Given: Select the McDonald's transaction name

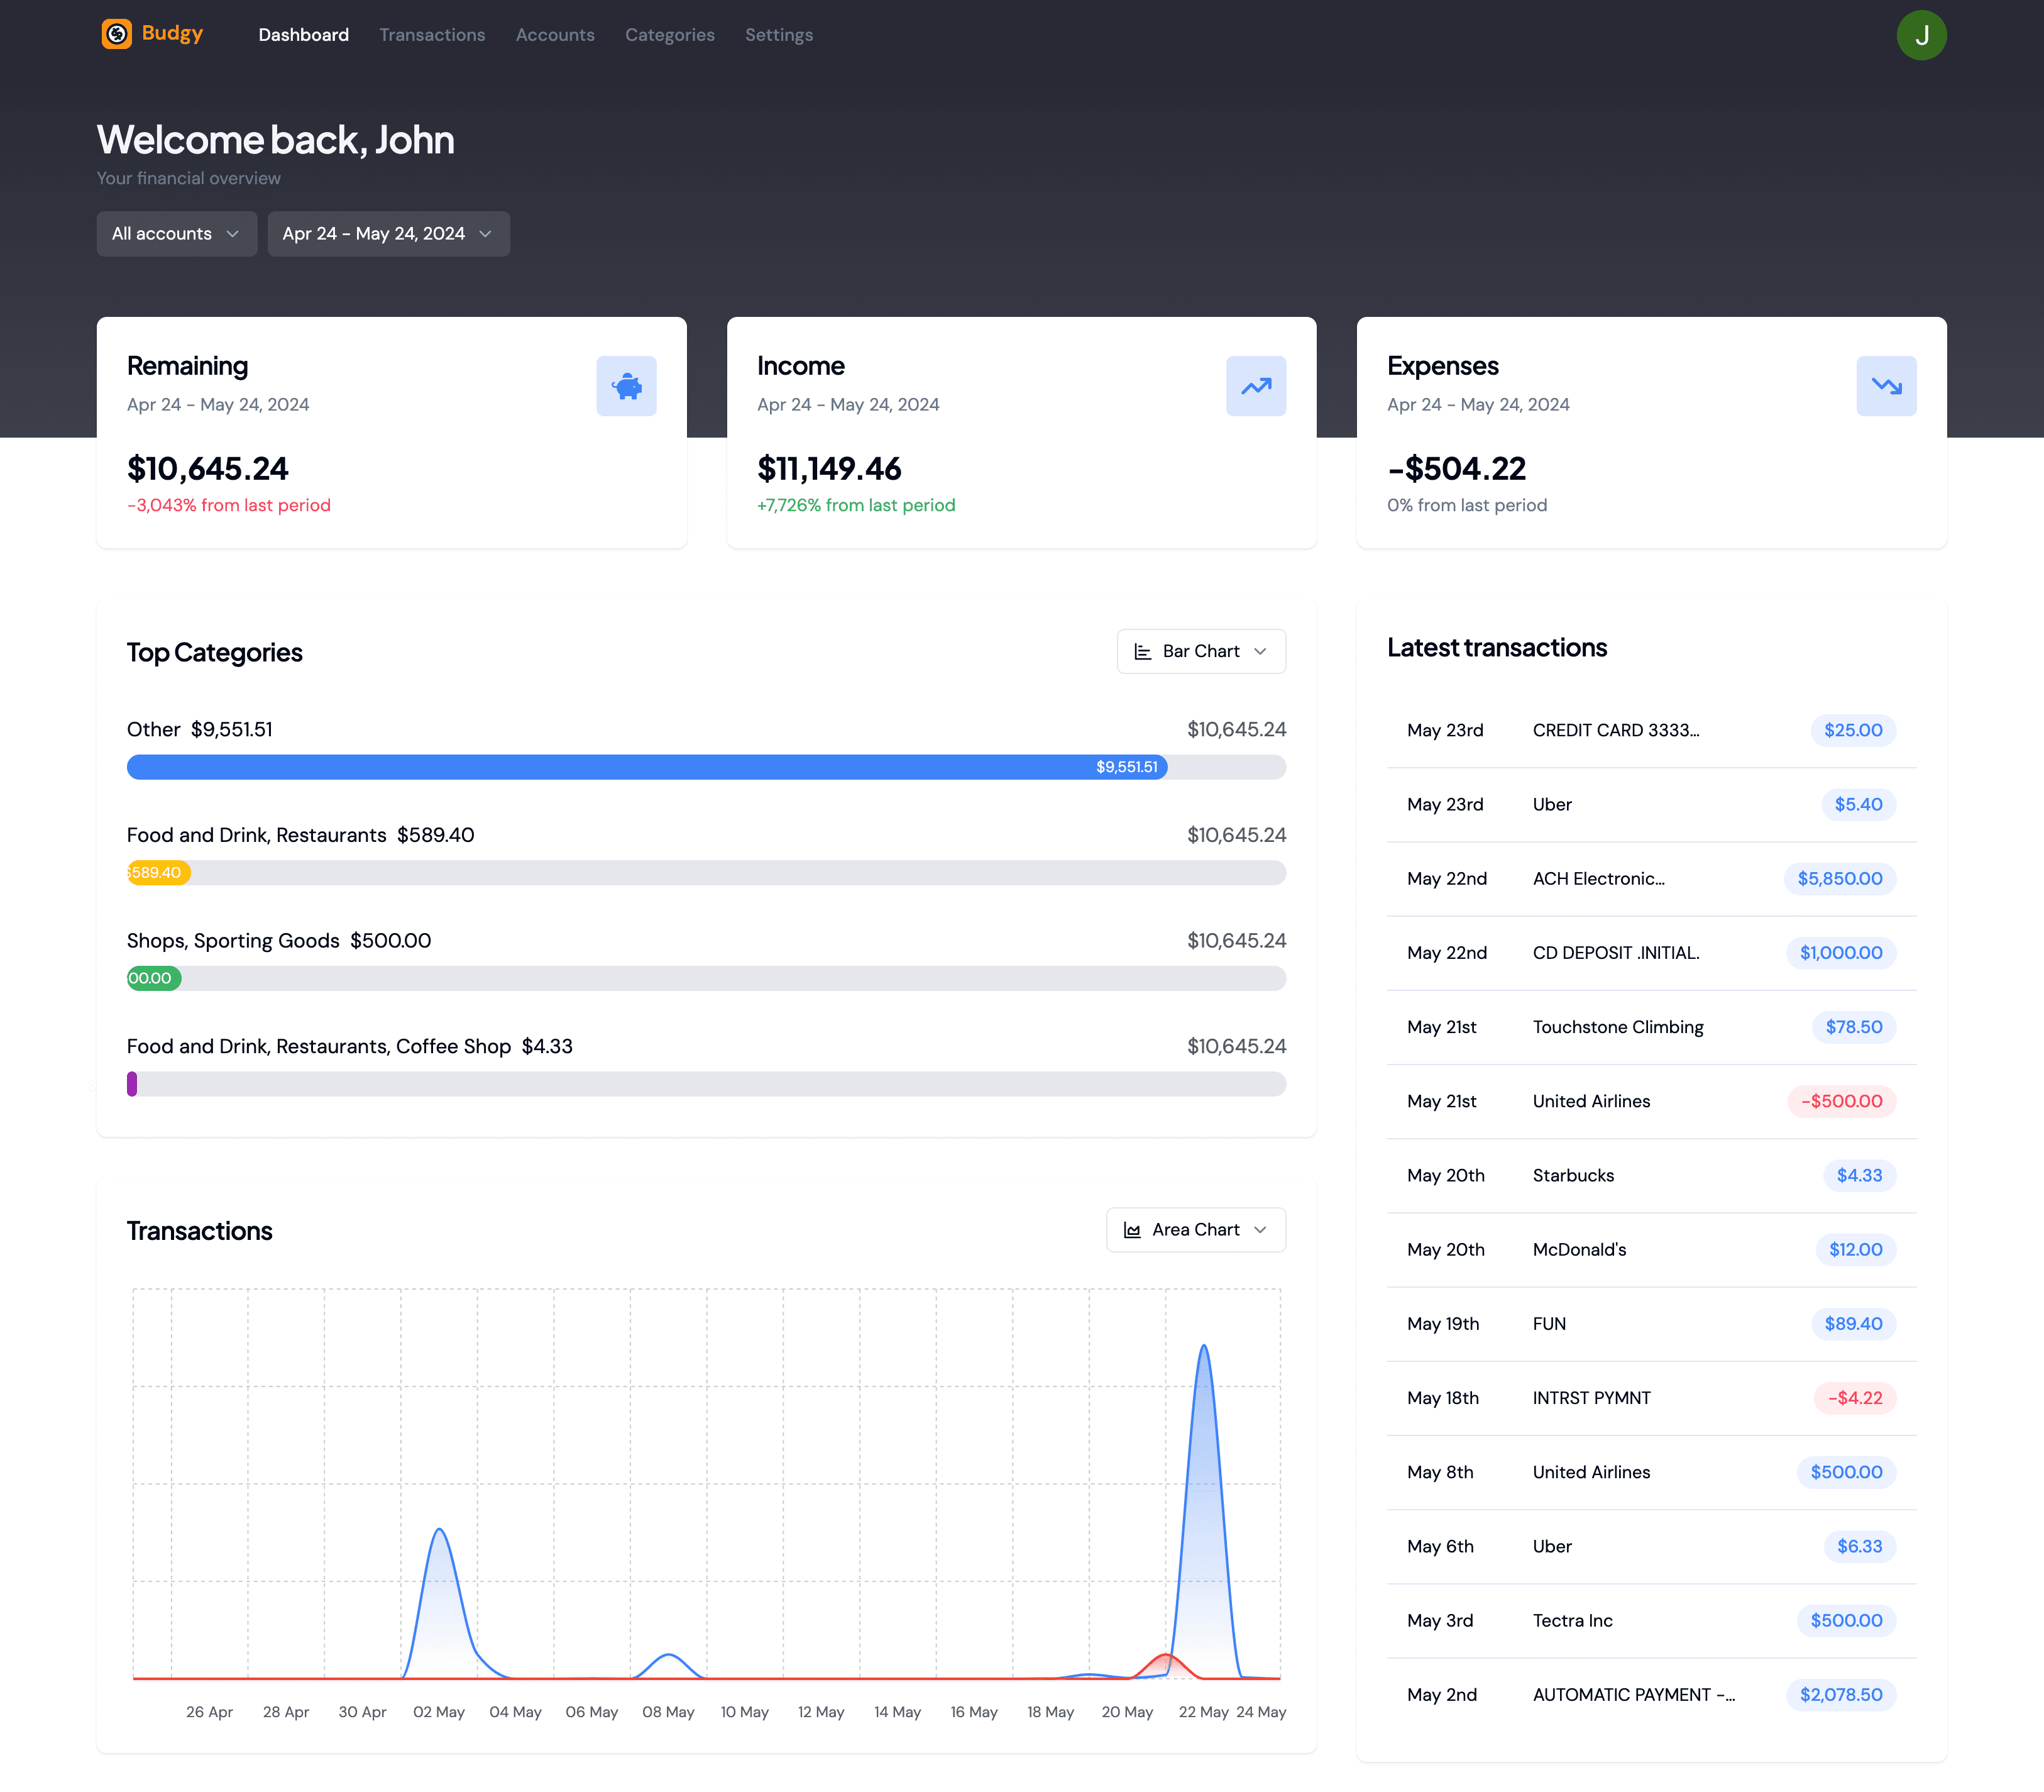Looking at the screenshot, I should click(x=1580, y=1250).
